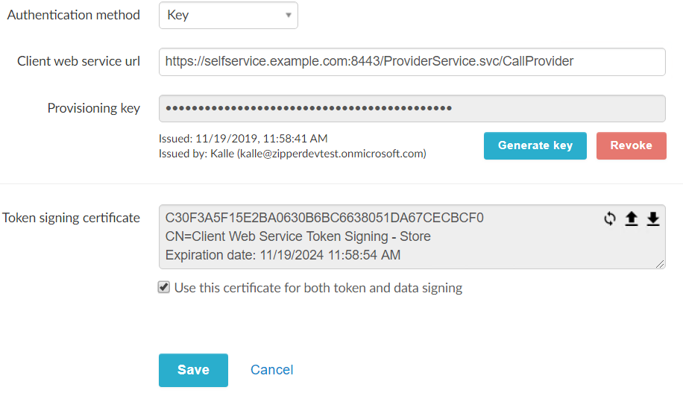683x399 pixels.
Task: Toggle the certificate for token and data signing checkbox
Action: click(164, 287)
